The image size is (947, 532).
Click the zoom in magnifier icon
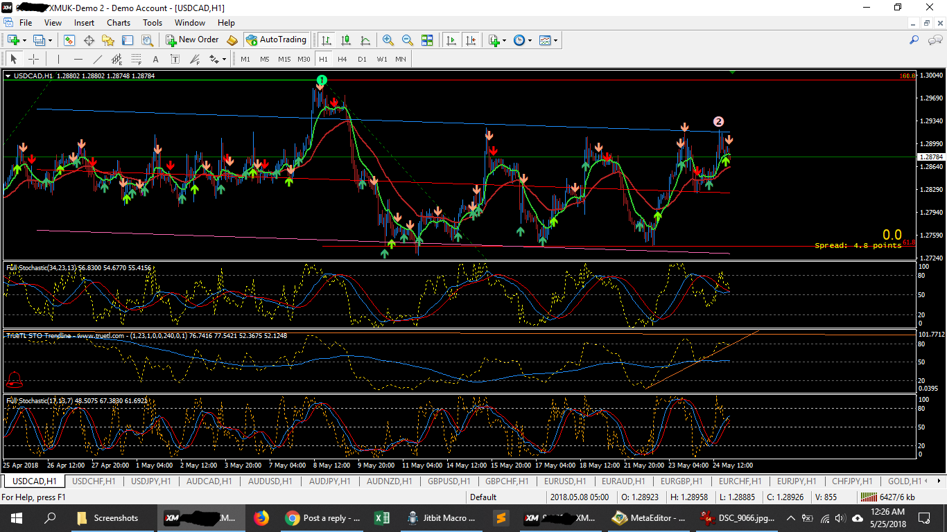pos(388,40)
